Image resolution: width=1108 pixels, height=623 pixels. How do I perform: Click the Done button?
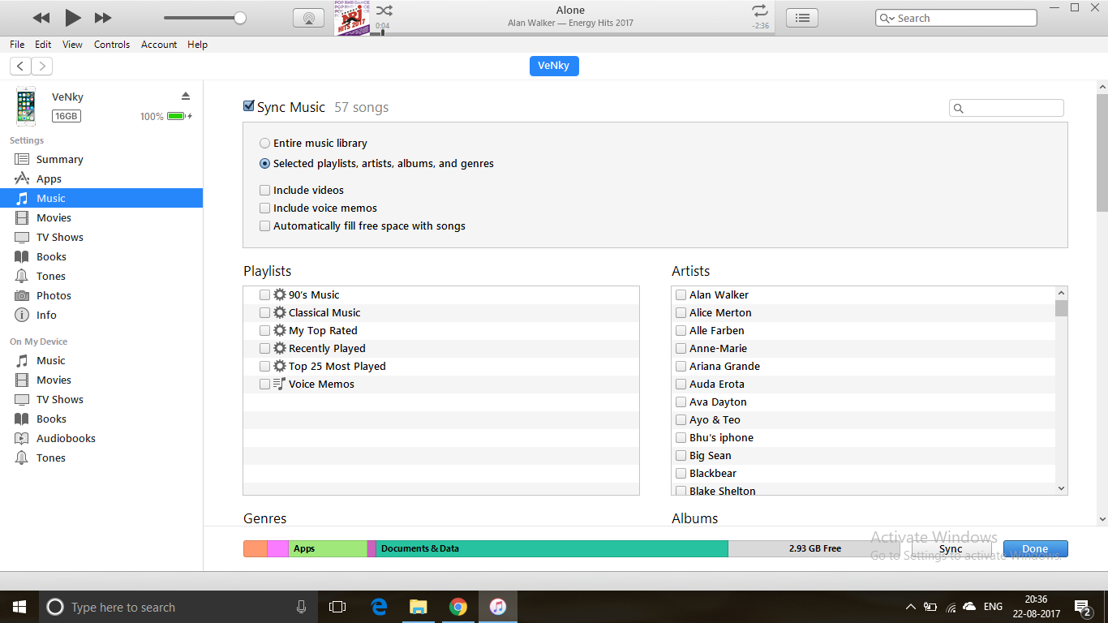click(x=1035, y=549)
